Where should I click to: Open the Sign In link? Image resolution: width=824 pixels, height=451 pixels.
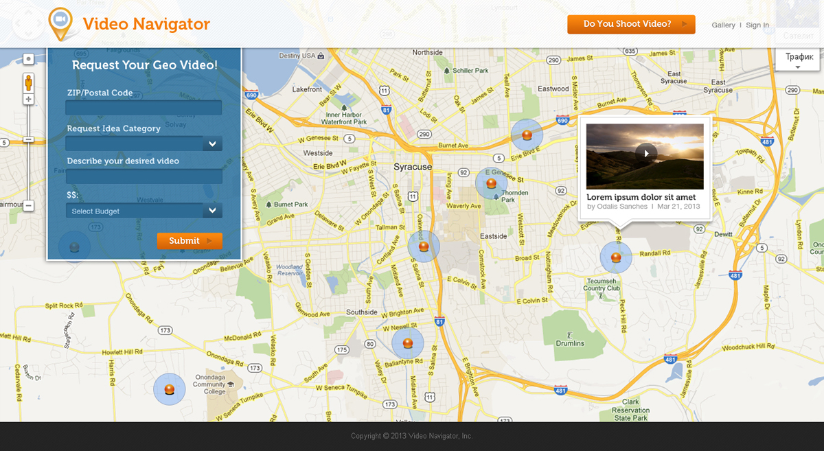pos(757,25)
